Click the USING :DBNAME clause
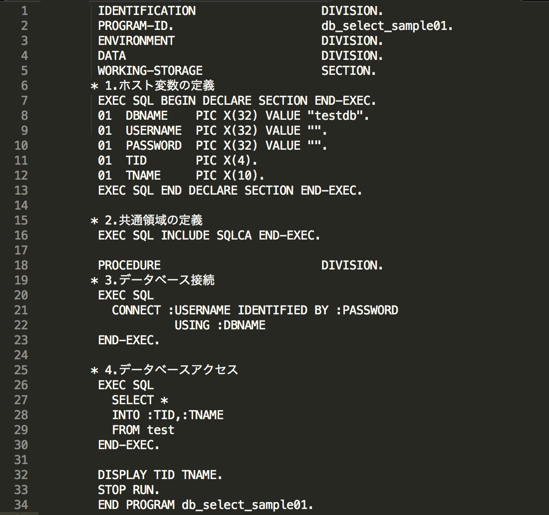Screen dimensions: 549x515 [x=220, y=325]
